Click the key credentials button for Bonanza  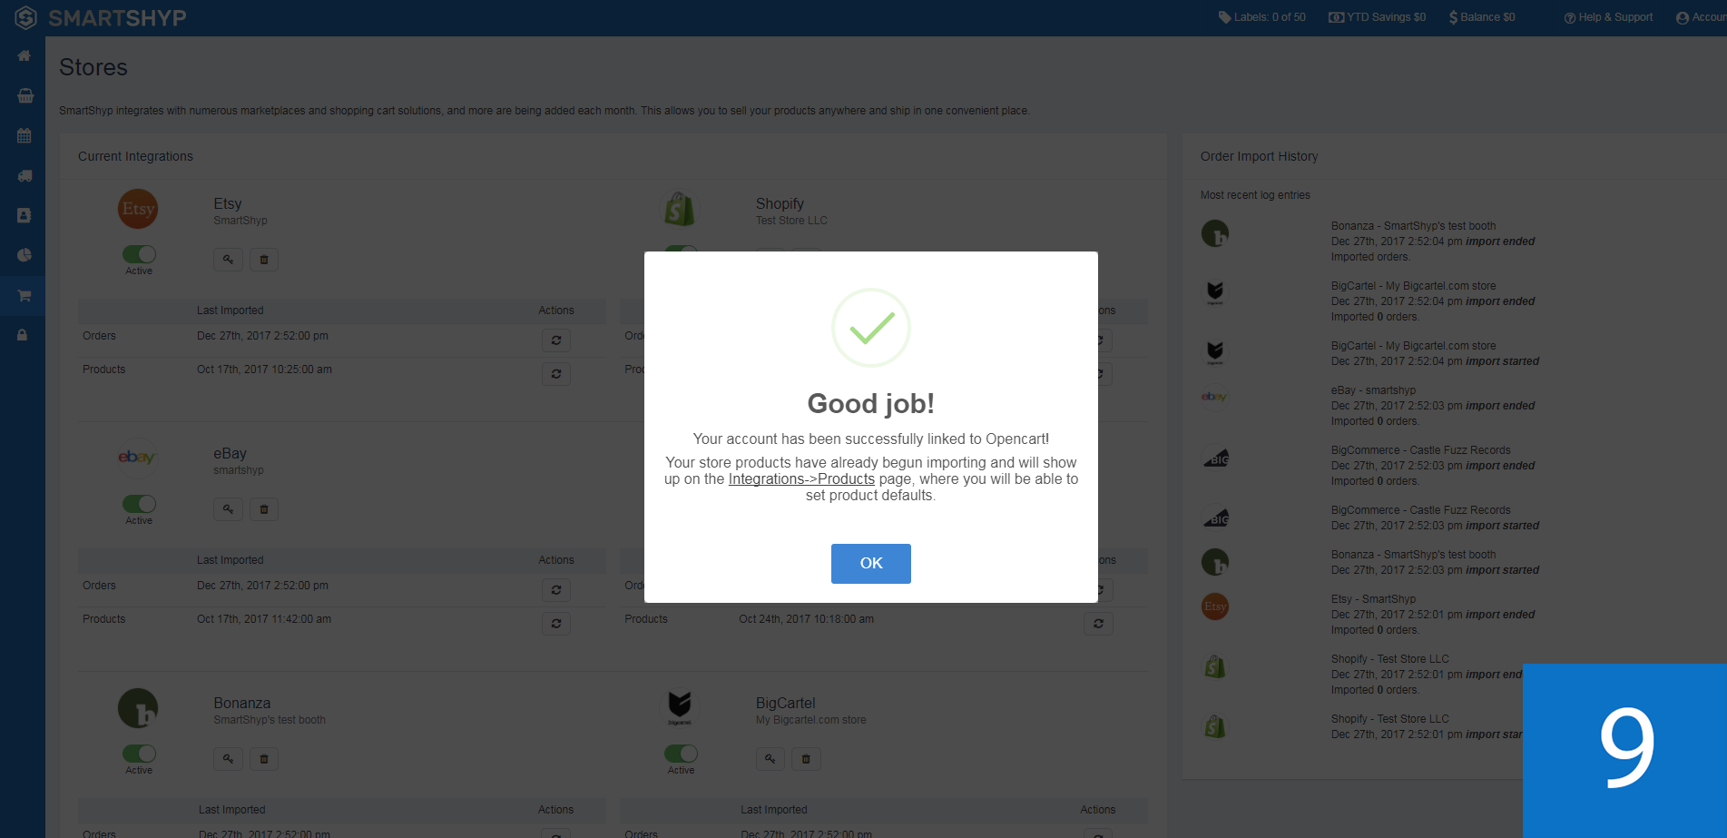coord(228,759)
